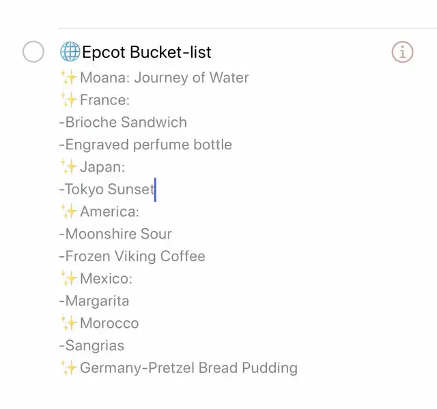437x409 pixels.
Task: Place cursor in Brioche Sandwich line
Action: [x=123, y=123]
